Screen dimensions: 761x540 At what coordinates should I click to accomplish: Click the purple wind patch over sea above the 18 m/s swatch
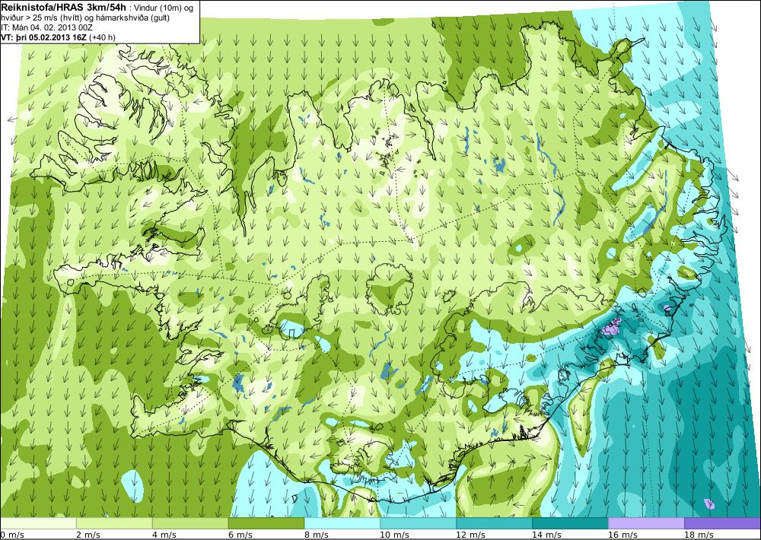[709, 504]
